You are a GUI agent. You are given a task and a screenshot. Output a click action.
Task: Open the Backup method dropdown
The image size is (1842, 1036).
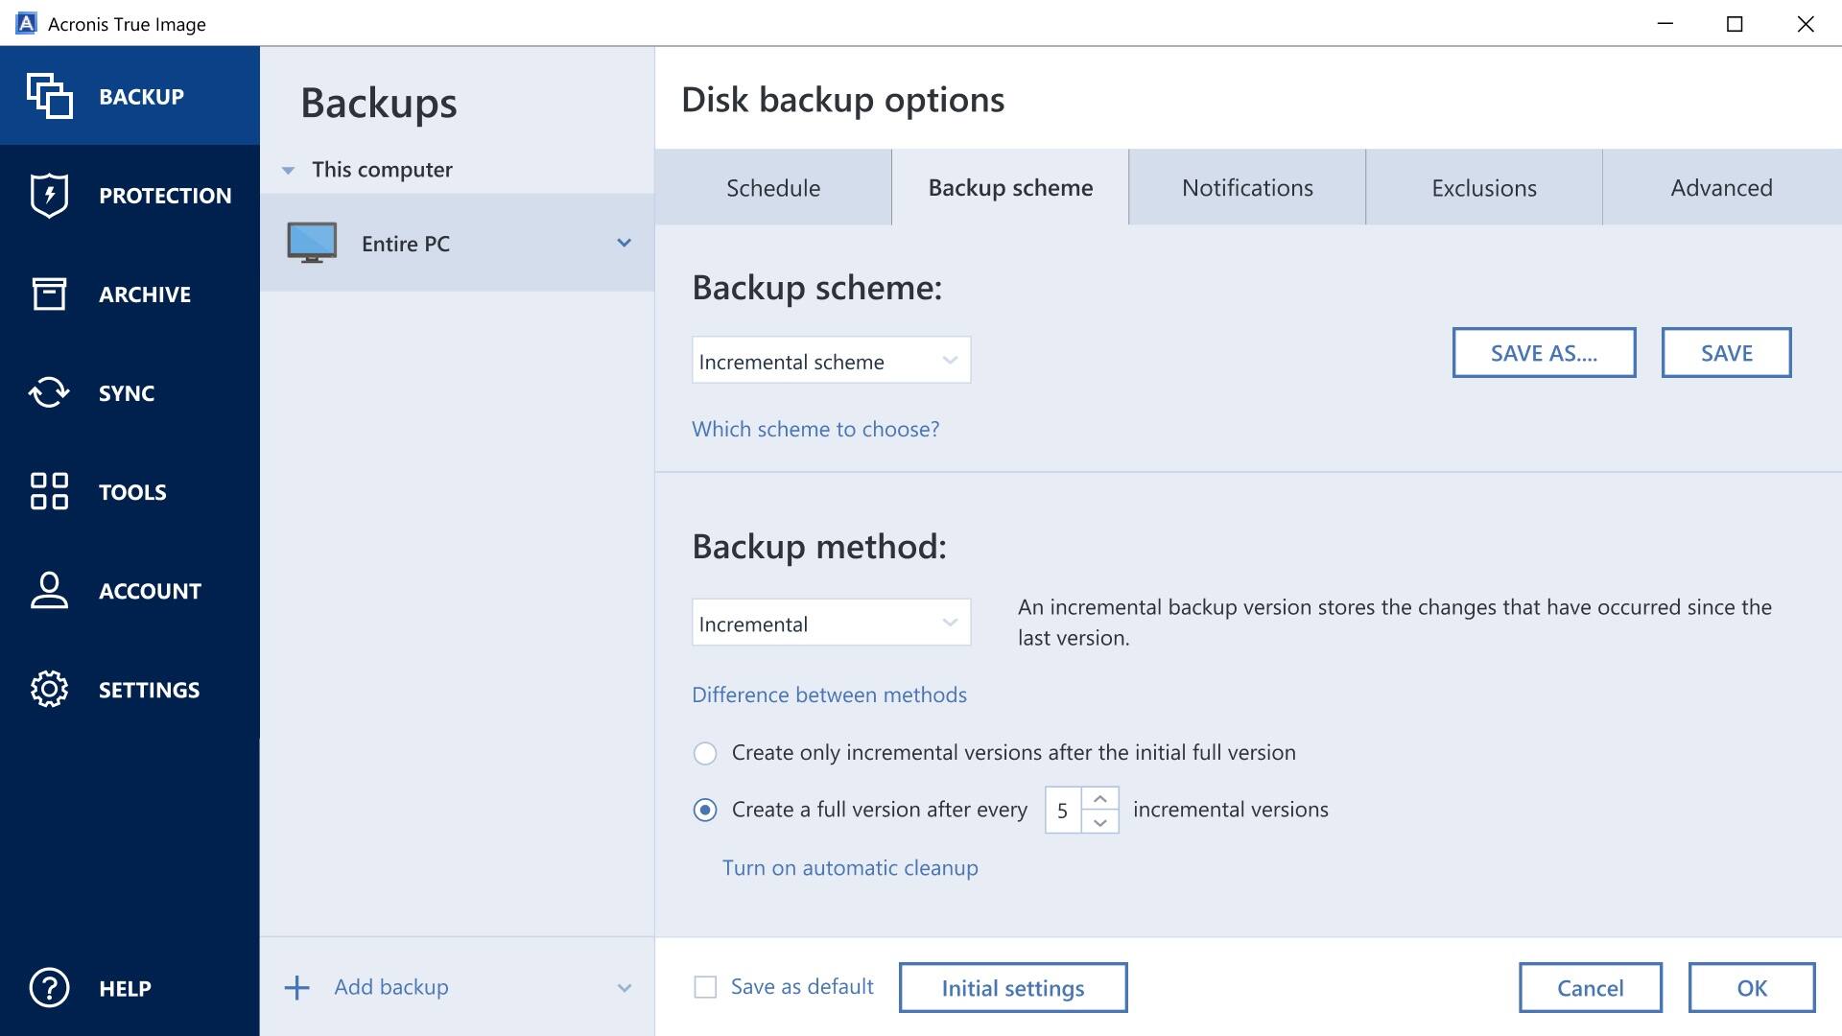[831, 623]
